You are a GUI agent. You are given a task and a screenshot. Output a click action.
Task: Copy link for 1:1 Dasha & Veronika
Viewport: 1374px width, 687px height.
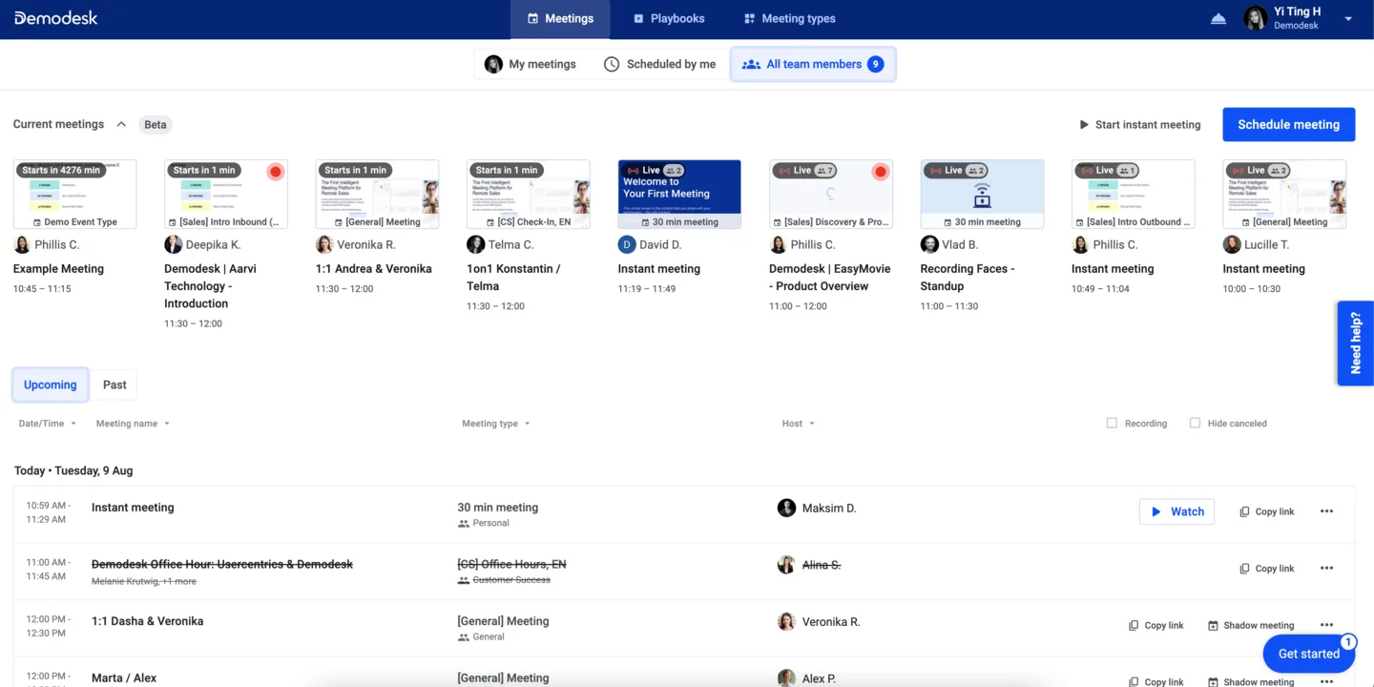coord(1155,625)
